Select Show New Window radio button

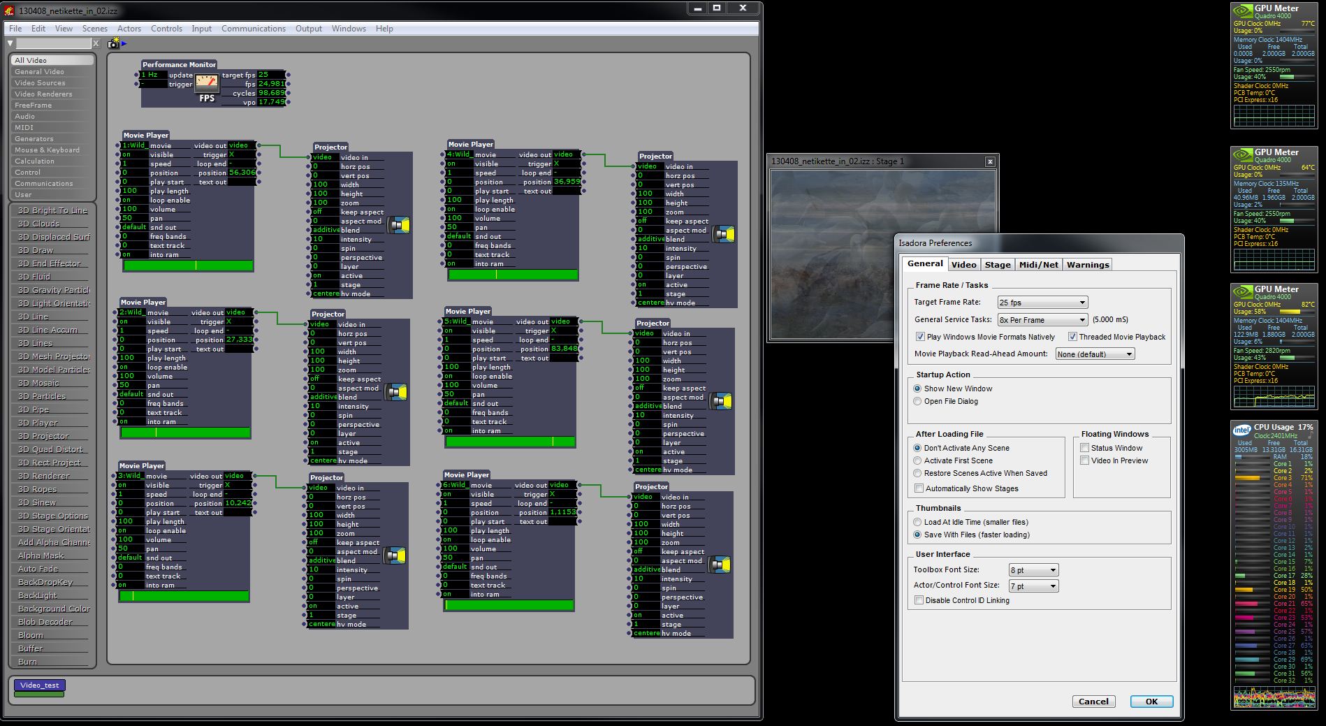(917, 389)
